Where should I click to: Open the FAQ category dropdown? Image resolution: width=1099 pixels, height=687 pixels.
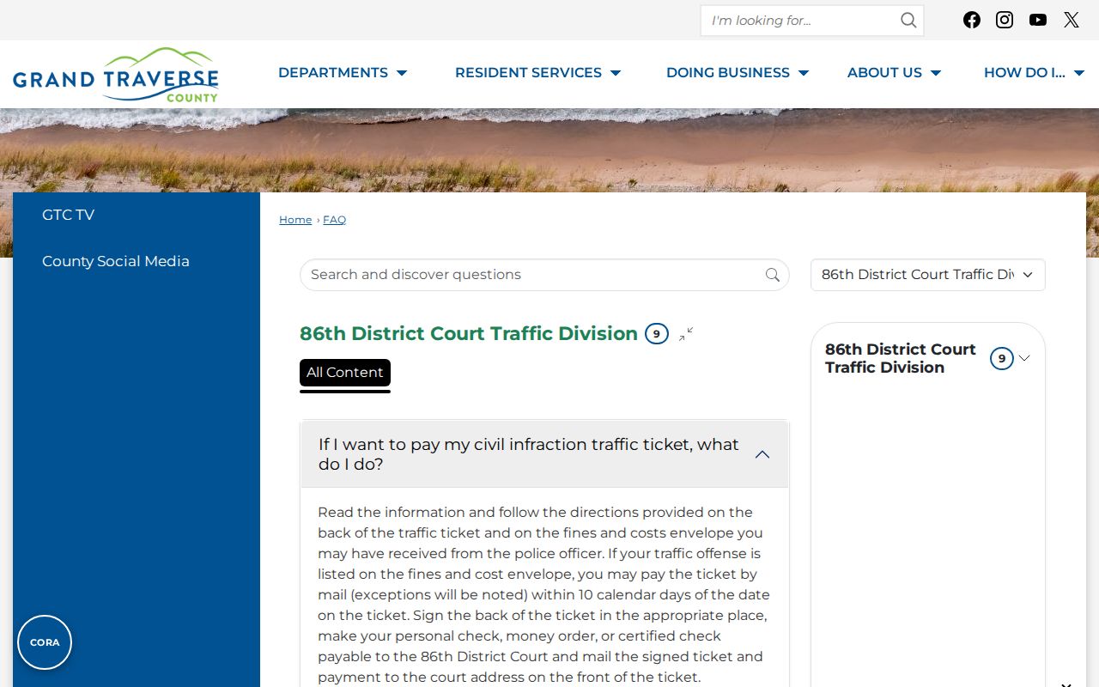pos(928,275)
